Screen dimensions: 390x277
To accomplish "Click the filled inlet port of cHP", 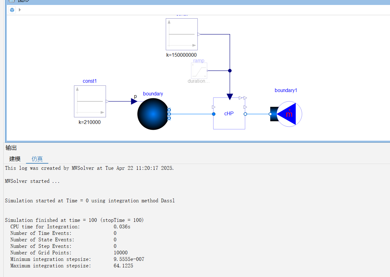I will (x=214, y=114).
